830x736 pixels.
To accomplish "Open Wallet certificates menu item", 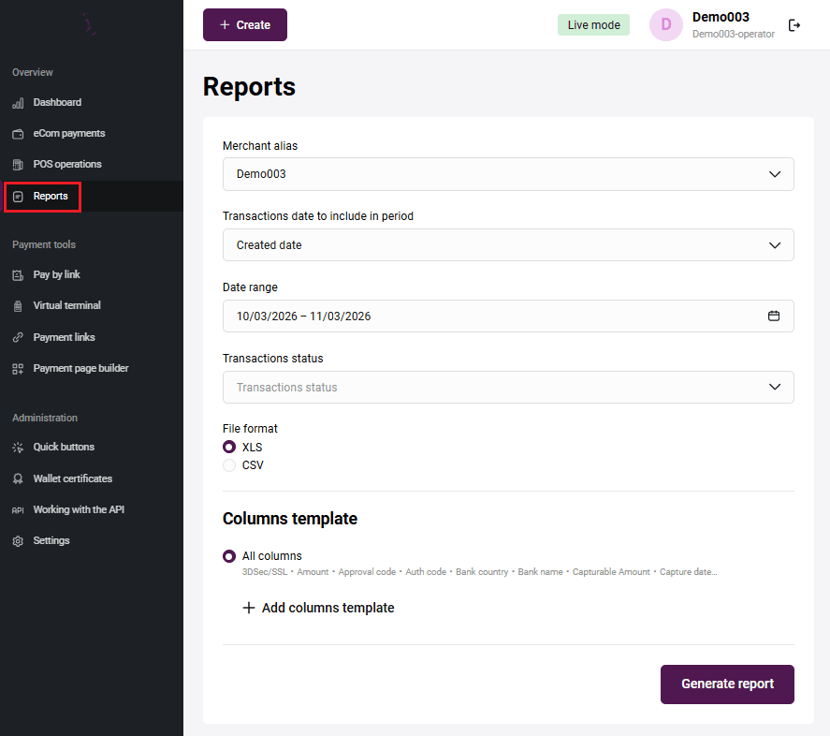I will click(x=72, y=478).
